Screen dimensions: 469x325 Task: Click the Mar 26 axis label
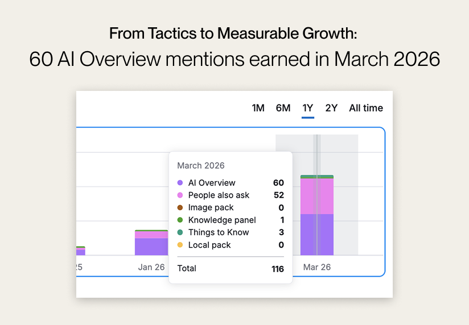click(317, 267)
